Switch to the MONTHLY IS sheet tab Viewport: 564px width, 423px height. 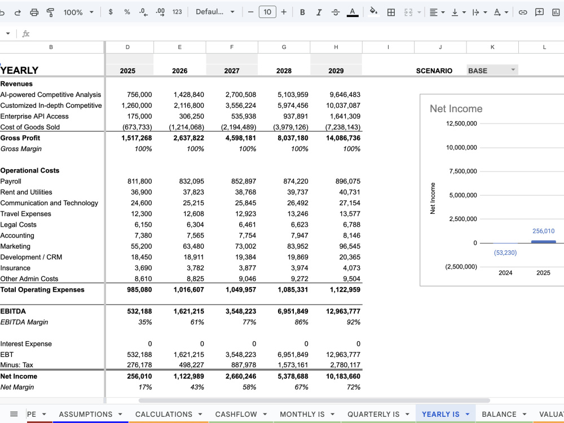click(x=302, y=414)
